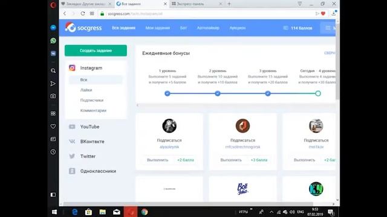Open history clock icon in sidebar
This screenshot has width=387, height=217.
(x=53, y=152)
